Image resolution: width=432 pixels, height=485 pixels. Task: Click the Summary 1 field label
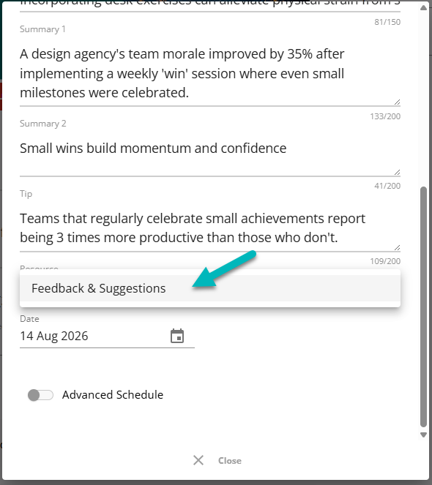tap(42, 29)
